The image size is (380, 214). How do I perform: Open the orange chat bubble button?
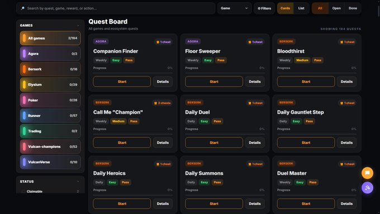(367, 173)
